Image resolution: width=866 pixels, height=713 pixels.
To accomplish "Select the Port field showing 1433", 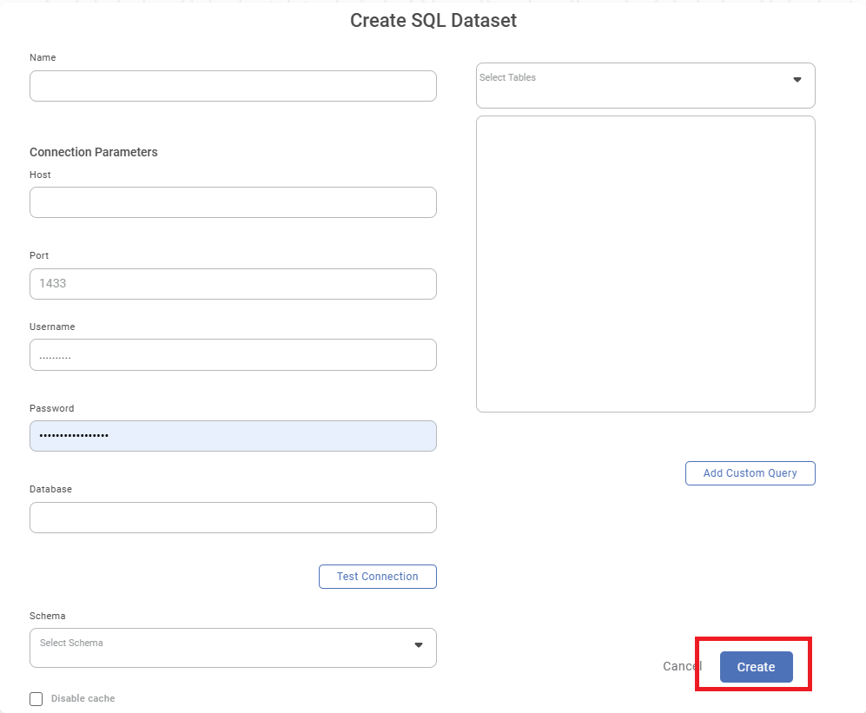I will click(233, 284).
